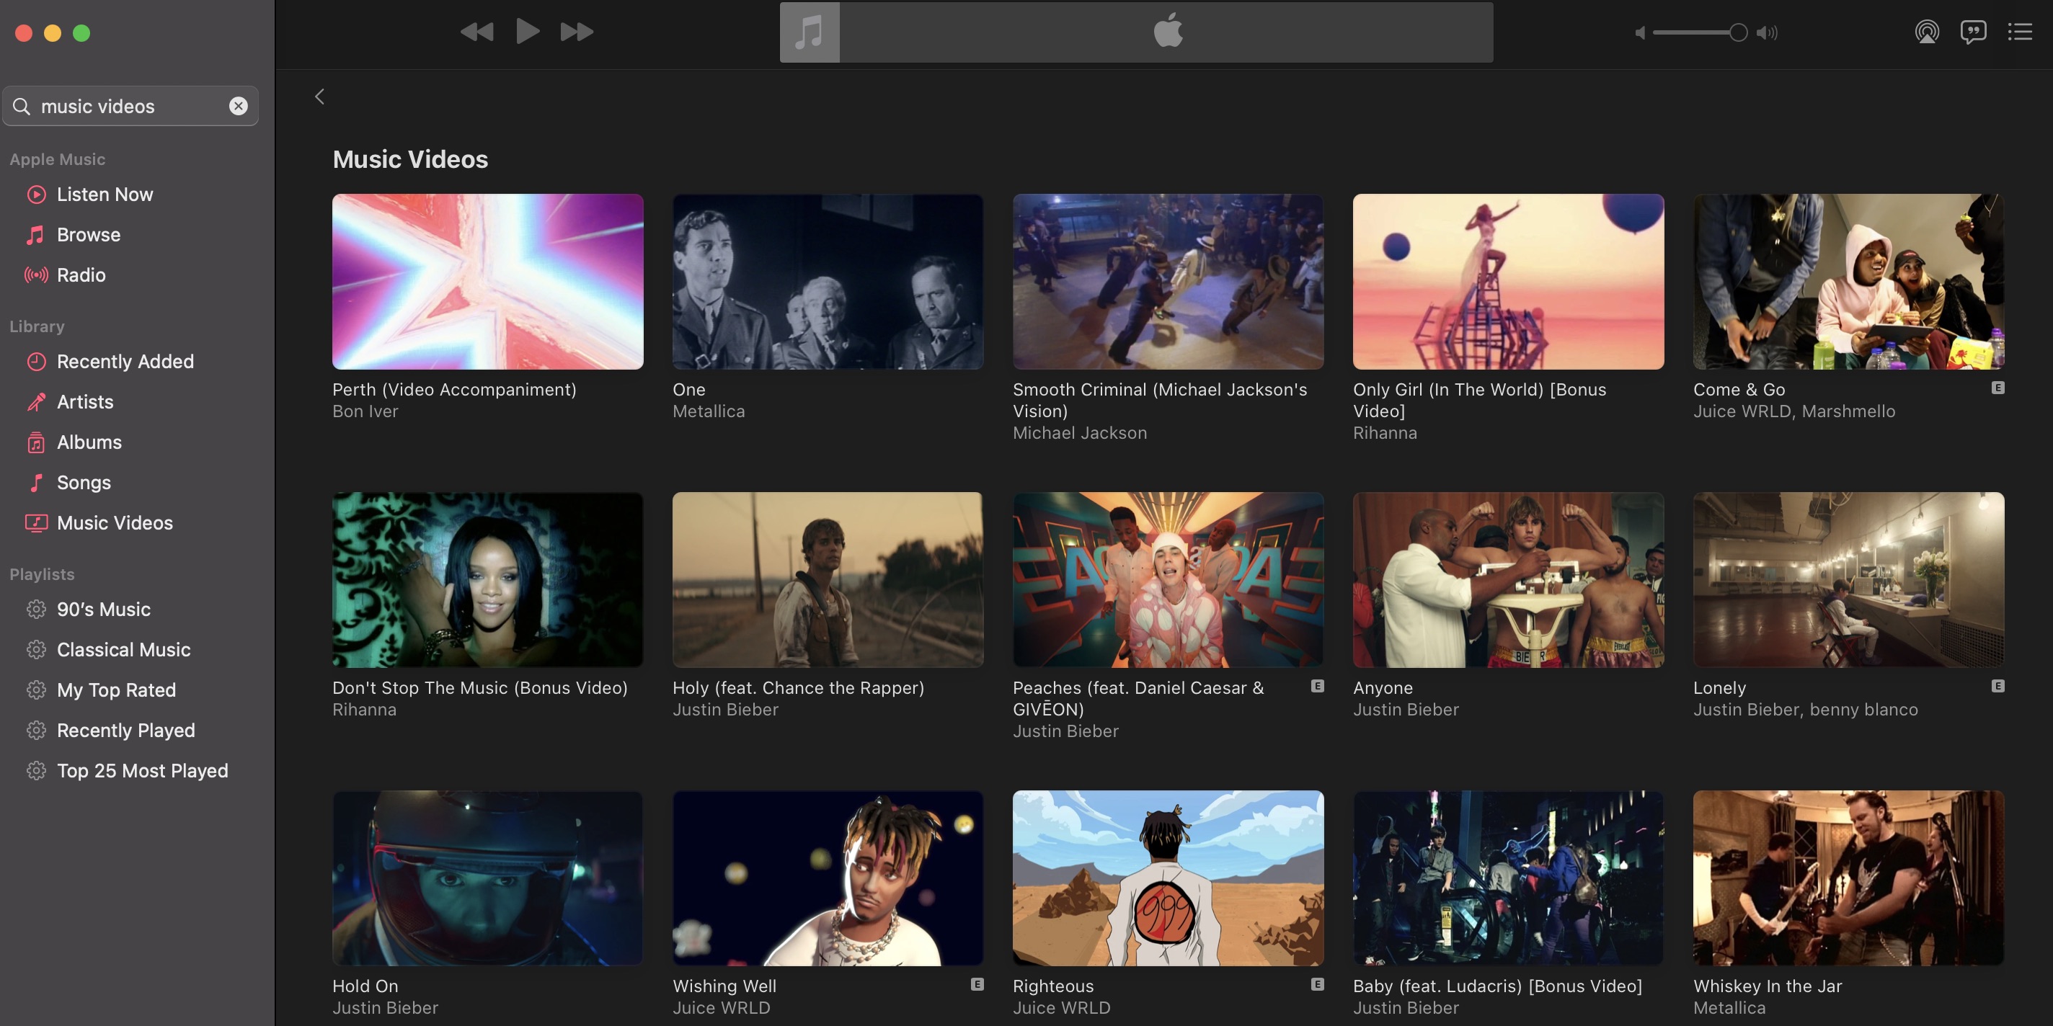Click the AirPlay icon in toolbar
2053x1026 pixels.
1926,32
